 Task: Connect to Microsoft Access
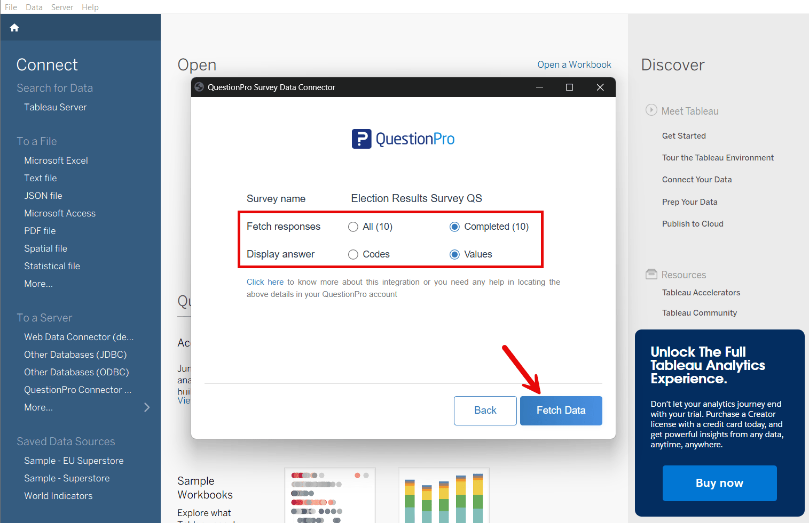(x=60, y=213)
